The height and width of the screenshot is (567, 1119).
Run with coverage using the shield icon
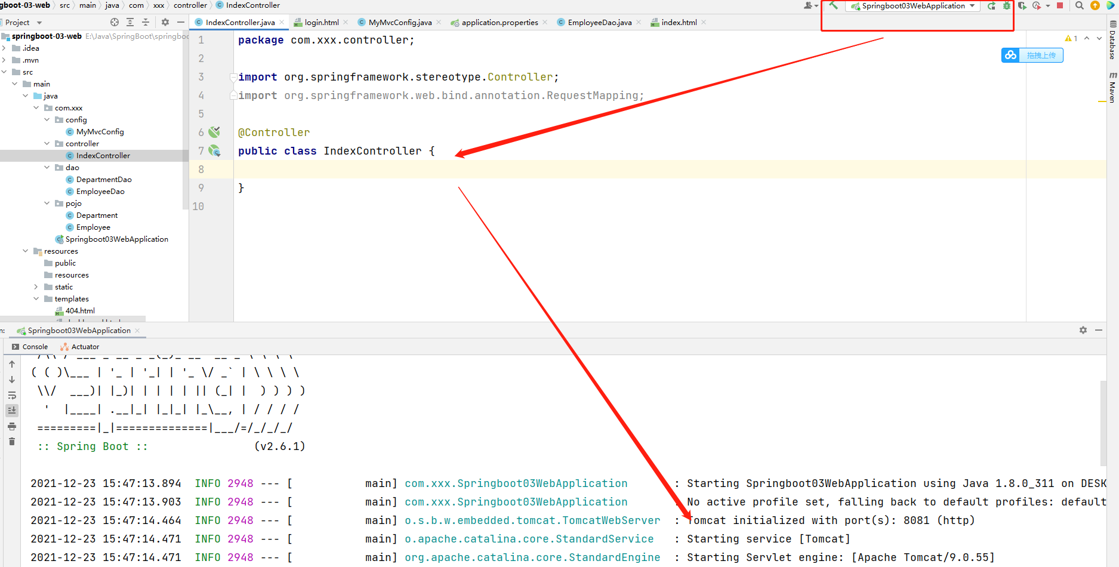point(1022,6)
